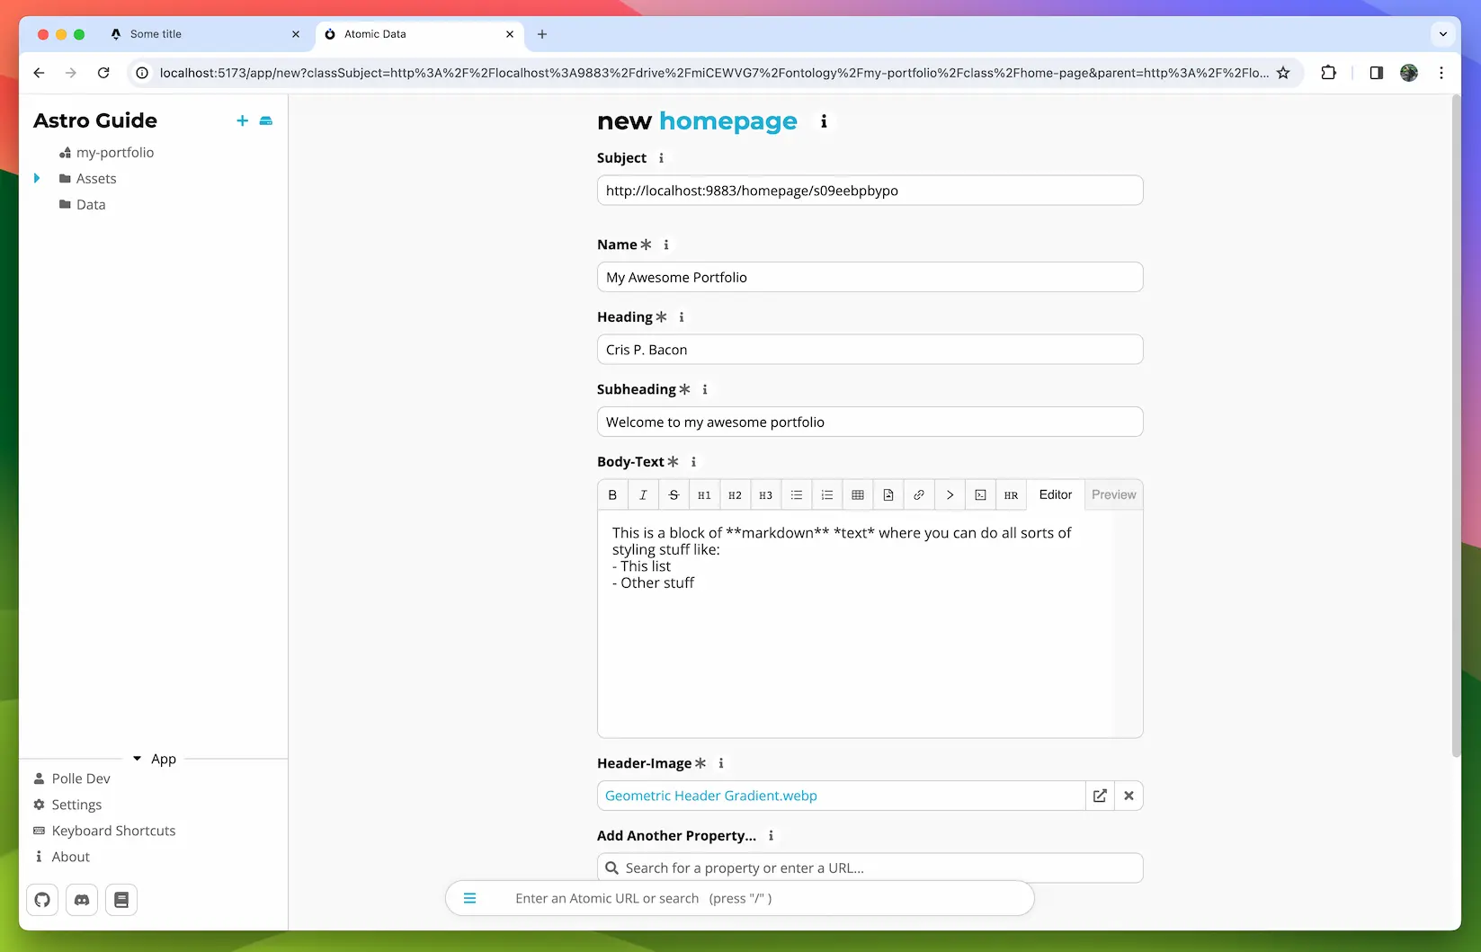This screenshot has height=952, width=1481.
Task: Go back in browser history
Action: [39, 73]
